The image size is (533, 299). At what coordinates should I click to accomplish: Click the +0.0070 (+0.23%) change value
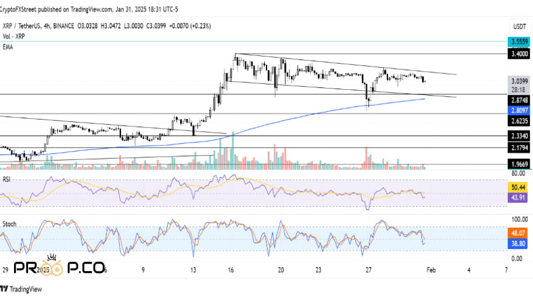(x=190, y=26)
